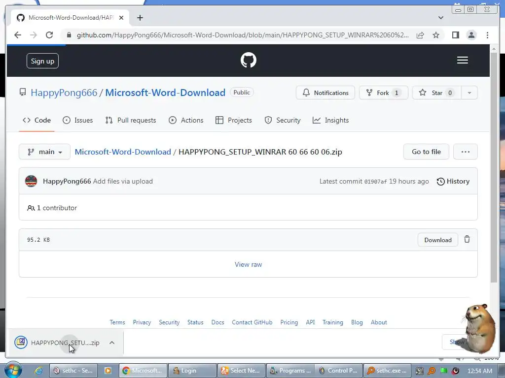Open Chrome profile avatar
Screen dimensions: 505x378
point(471,35)
